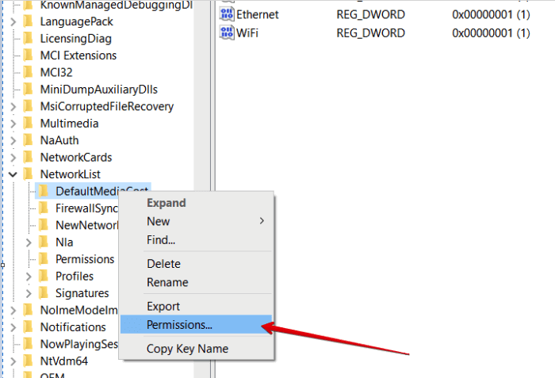Select the MCI Extensions key label
555x378 pixels.
[78, 55]
